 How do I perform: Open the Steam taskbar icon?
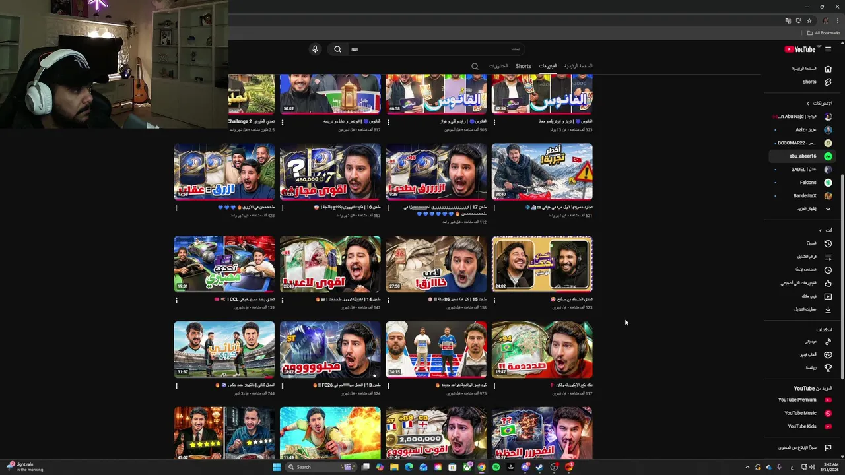coord(539,467)
